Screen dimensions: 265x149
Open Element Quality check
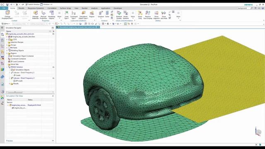coord(119,15)
